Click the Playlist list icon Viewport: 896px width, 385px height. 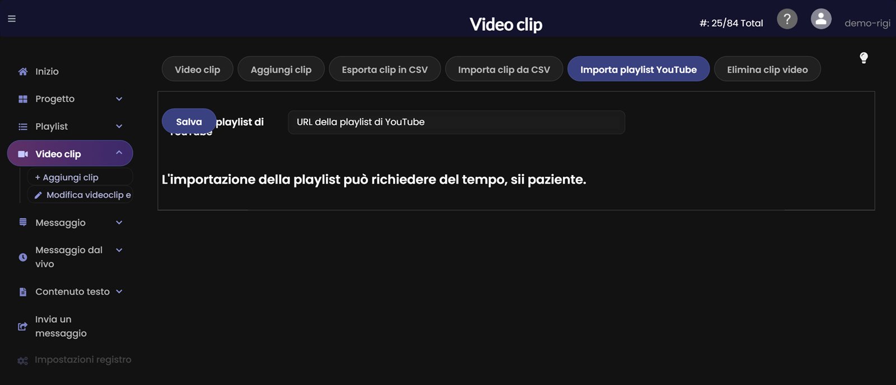(23, 127)
